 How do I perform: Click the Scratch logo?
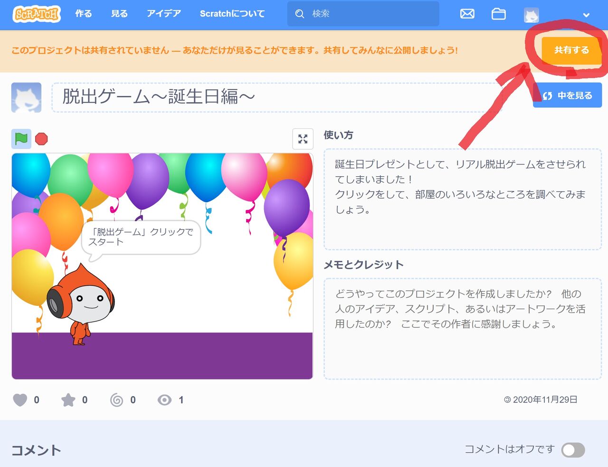(x=37, y=14)
